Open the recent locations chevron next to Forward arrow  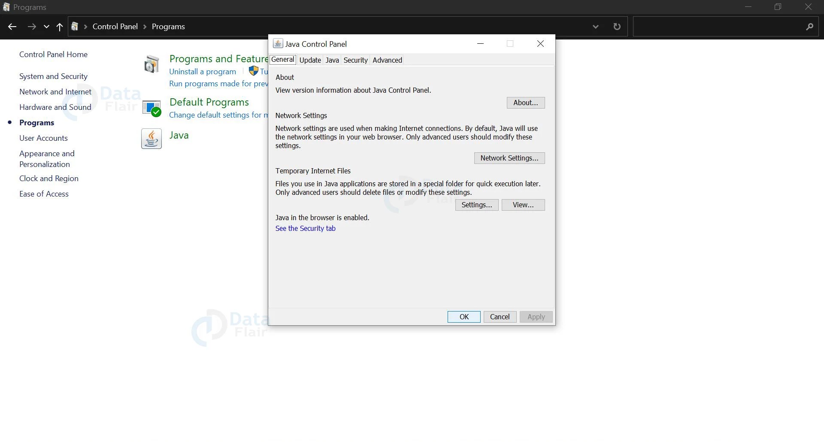pos(46,26)
